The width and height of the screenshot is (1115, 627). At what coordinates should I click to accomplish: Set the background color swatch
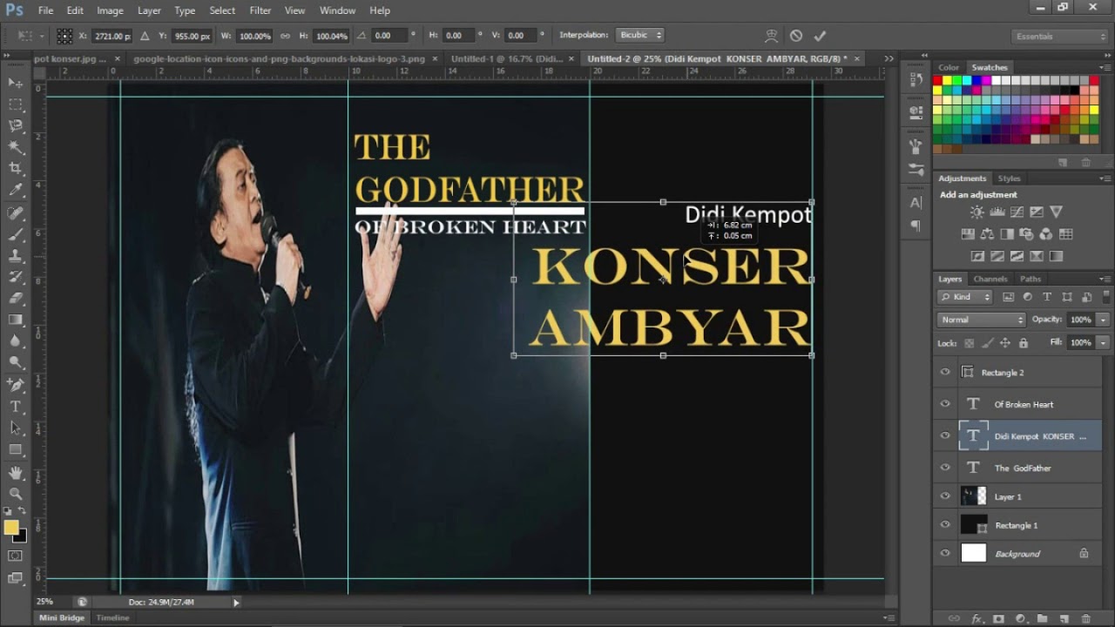tap(20, 535)
